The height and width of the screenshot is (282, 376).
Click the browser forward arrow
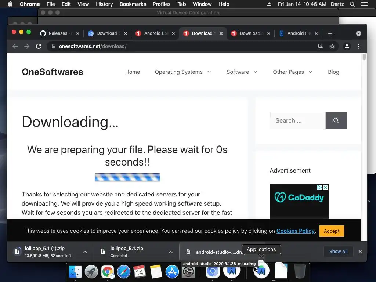pyautogui.click(x=26, y=46)
